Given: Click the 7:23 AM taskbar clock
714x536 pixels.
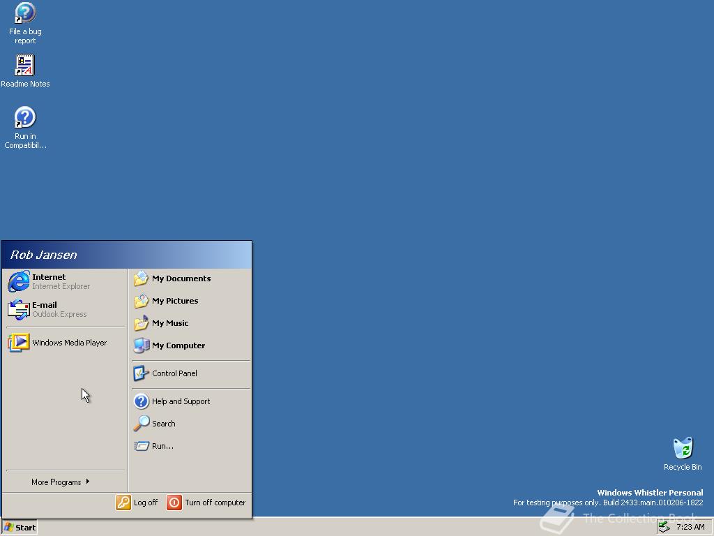Looking at the screenshot, I should click(690, 527).
